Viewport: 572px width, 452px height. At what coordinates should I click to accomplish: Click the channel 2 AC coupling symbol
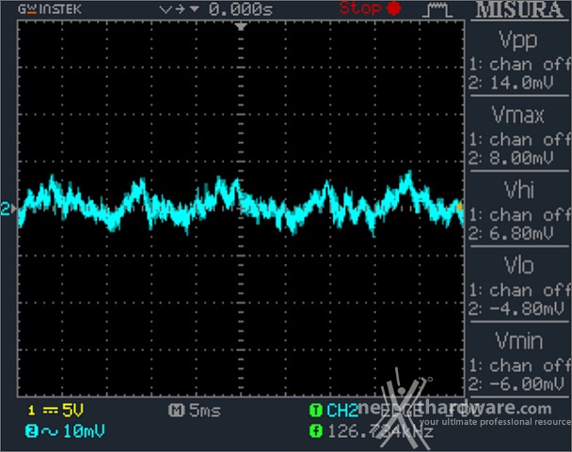49,431
